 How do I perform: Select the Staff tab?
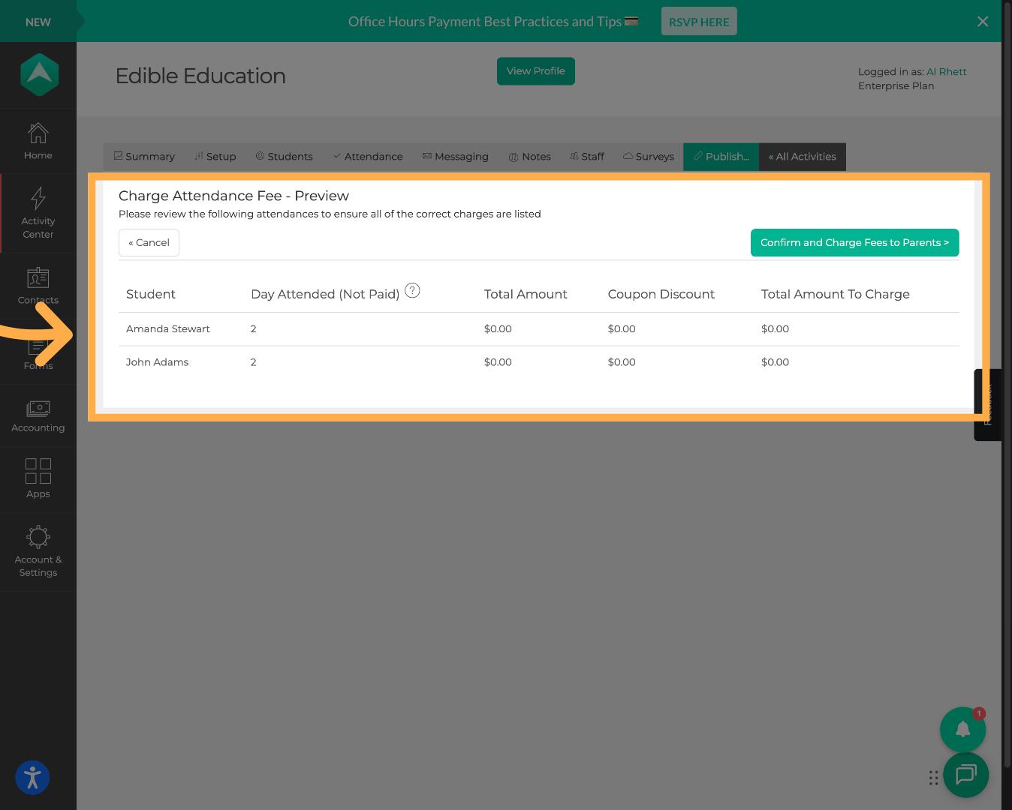click(587, 156)
